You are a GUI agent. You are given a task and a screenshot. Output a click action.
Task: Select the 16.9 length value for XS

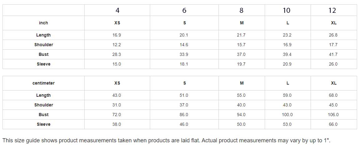click(117, 35)
